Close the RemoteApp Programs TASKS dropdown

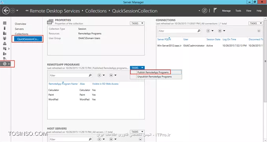(137, 68)
